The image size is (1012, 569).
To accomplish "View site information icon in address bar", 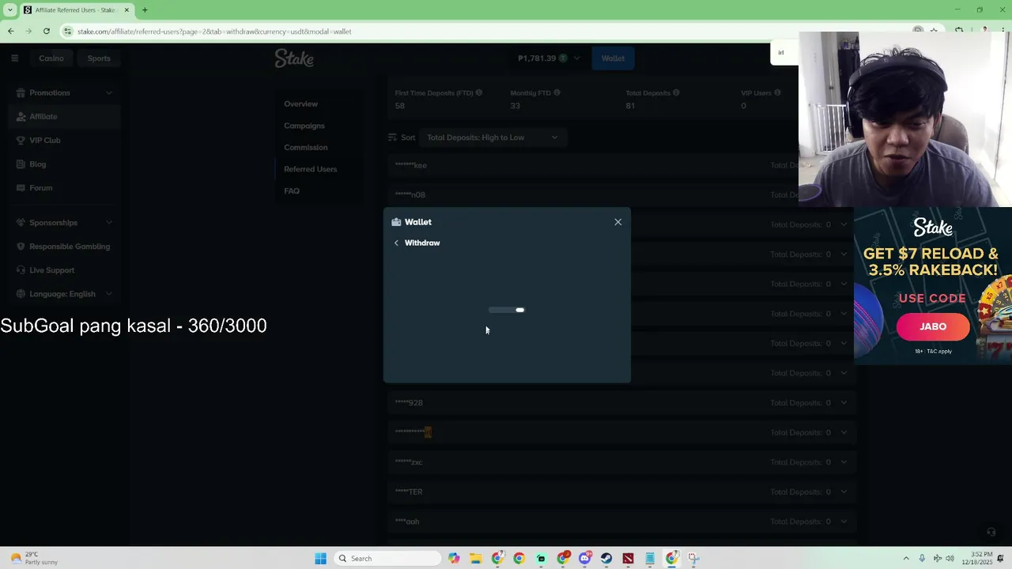I will pyautogui.click(x=68, y=32).
